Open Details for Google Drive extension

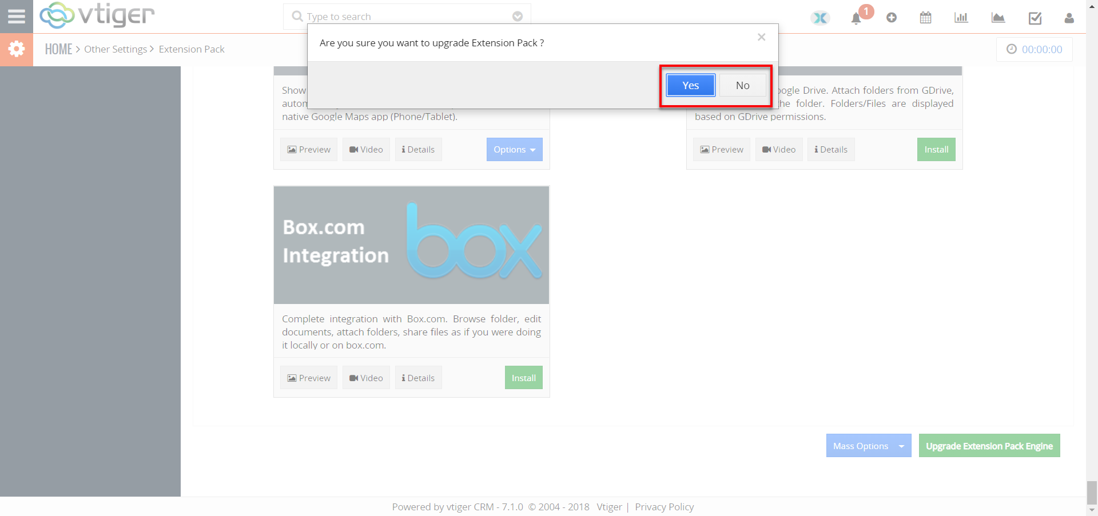(831, 149)
